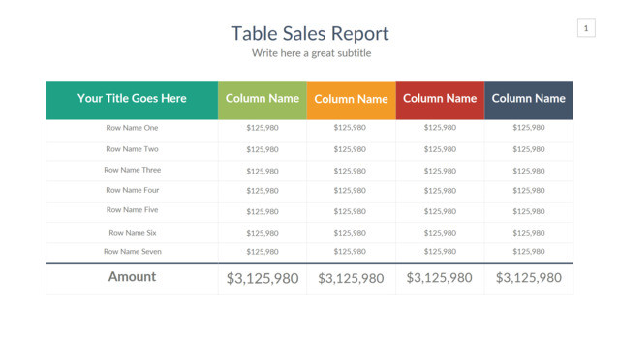
Task: Select the teal Your Title Goes Here header
Action: [132, 101]
